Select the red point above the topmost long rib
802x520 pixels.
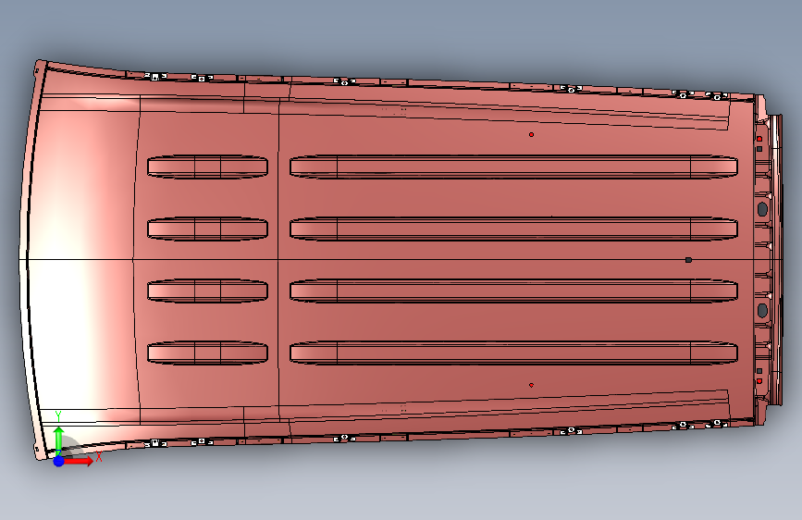pos(531,134)
